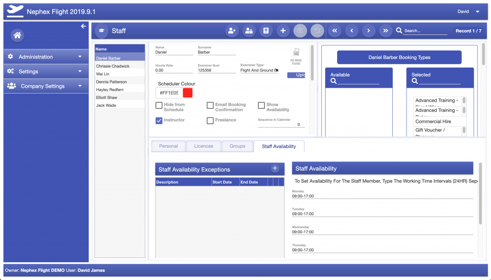Add a staff availability exception
The width and height of the screenshot is (491, 280).
coord(275,168)
